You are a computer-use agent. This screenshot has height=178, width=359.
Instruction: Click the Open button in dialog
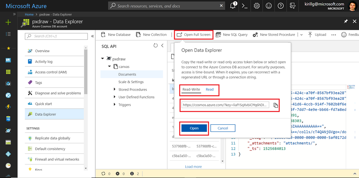194,128
